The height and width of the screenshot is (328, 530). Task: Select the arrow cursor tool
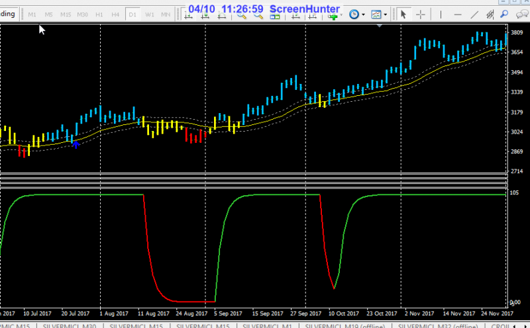pyautogui.click(x=403, y=15)
